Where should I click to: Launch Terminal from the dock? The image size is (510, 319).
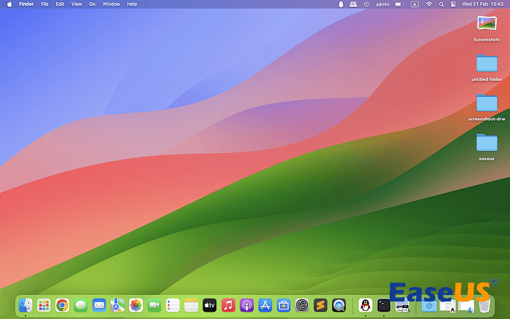(383, 305)
